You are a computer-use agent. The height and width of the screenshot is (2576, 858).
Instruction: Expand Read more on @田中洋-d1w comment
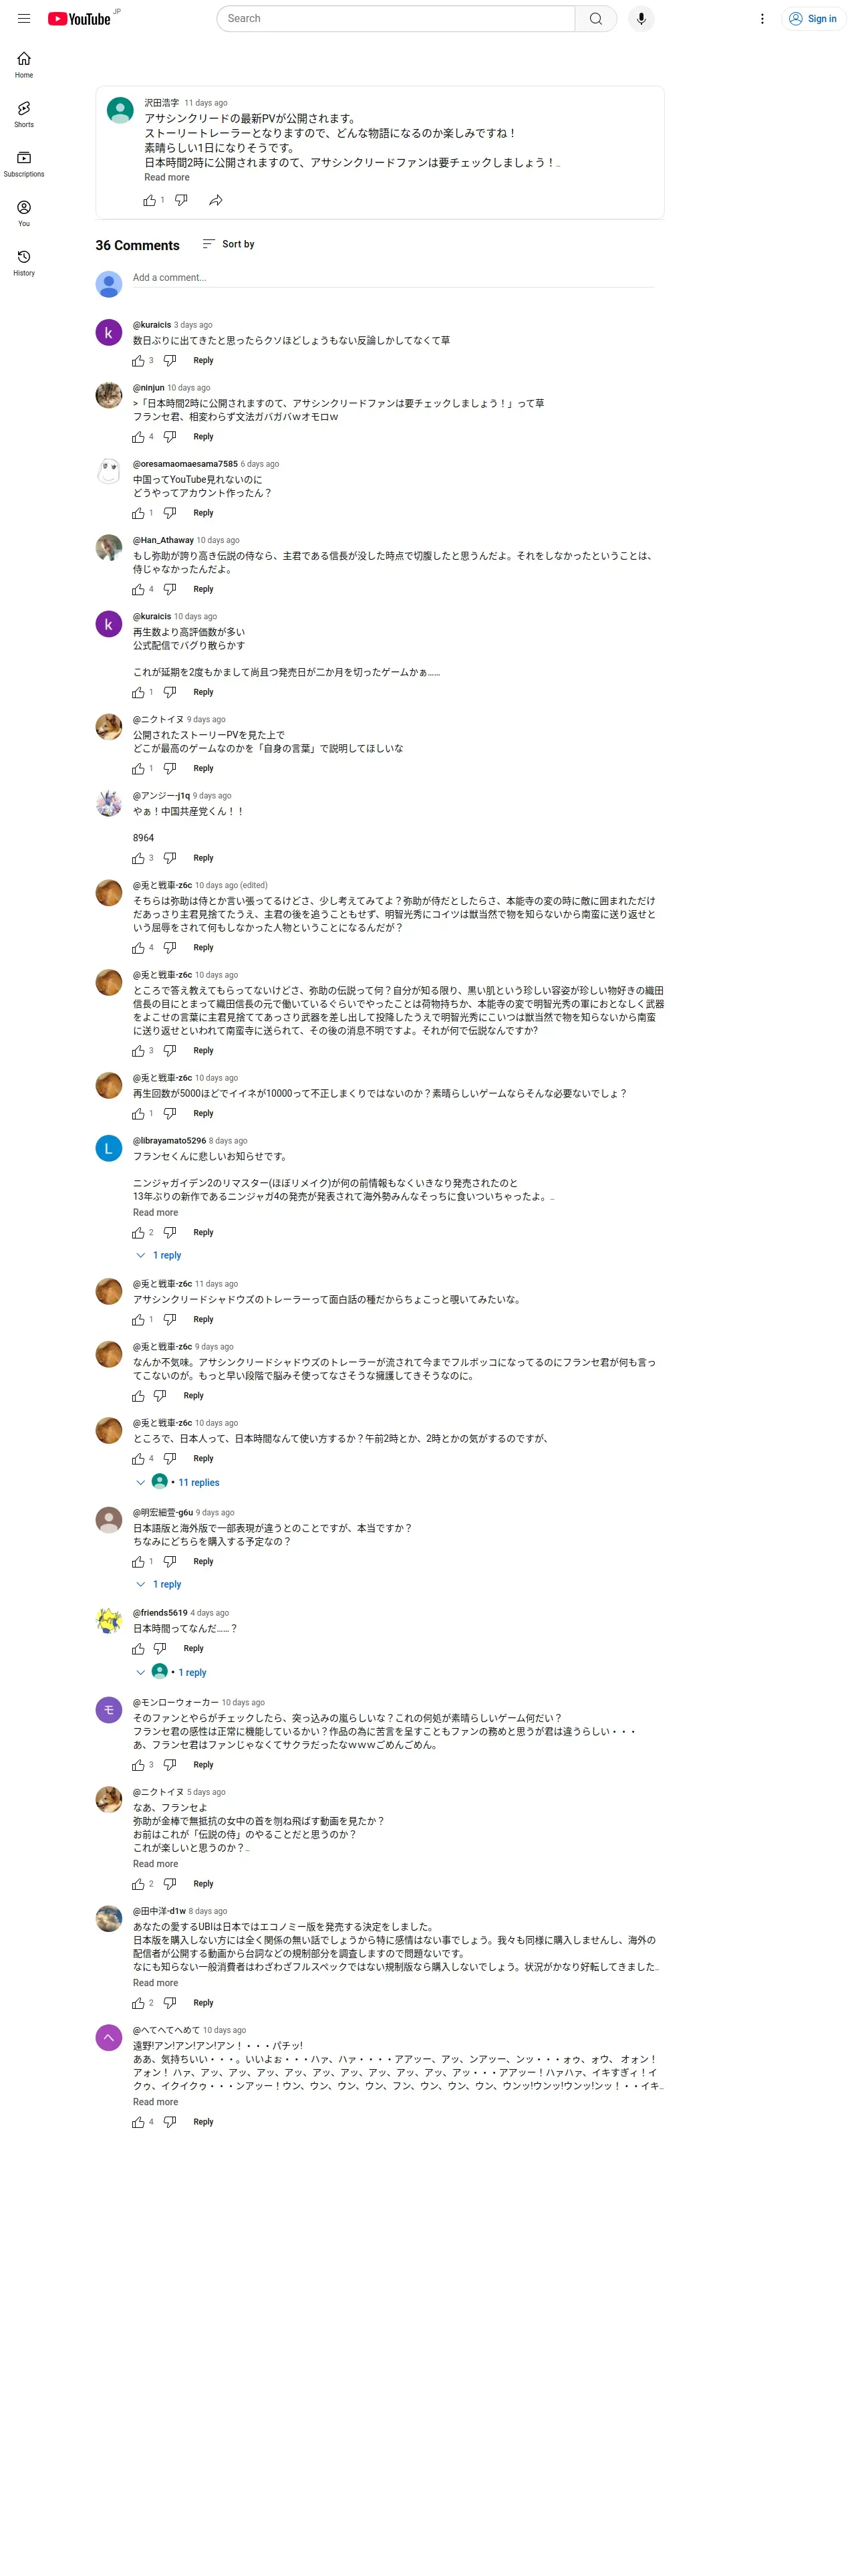coord(156,1983)
